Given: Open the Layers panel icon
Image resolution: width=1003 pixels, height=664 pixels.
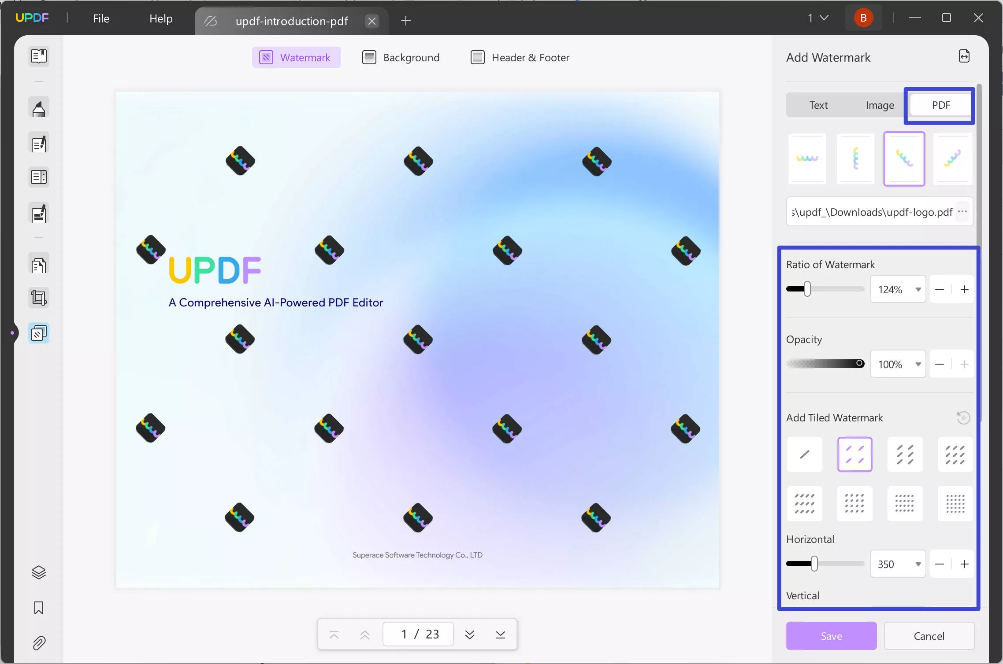Looking at the screenshot, I should (39, 572).
